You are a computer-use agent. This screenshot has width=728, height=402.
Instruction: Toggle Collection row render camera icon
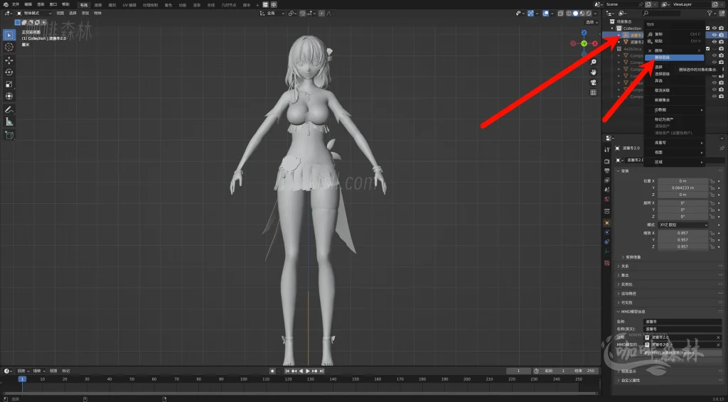point(721,28)
